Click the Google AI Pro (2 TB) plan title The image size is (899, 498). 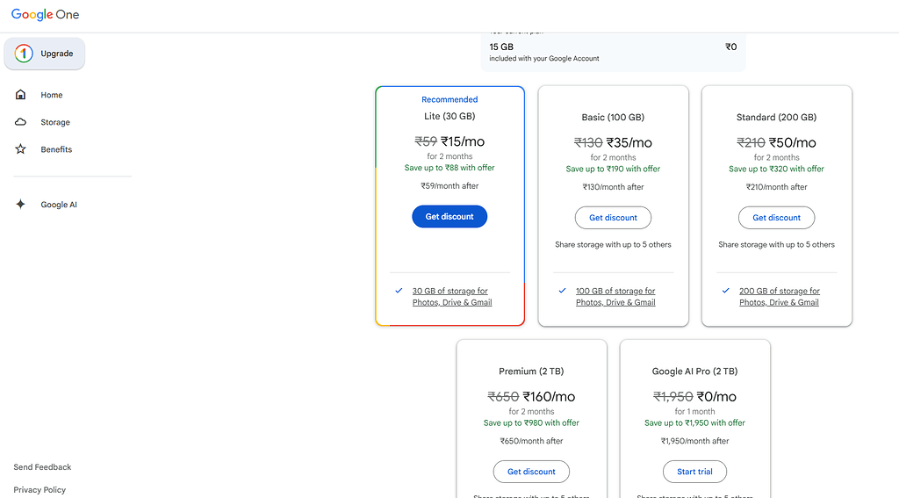(695, 372)
